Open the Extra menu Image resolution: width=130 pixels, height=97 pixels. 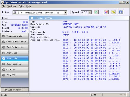21,6
